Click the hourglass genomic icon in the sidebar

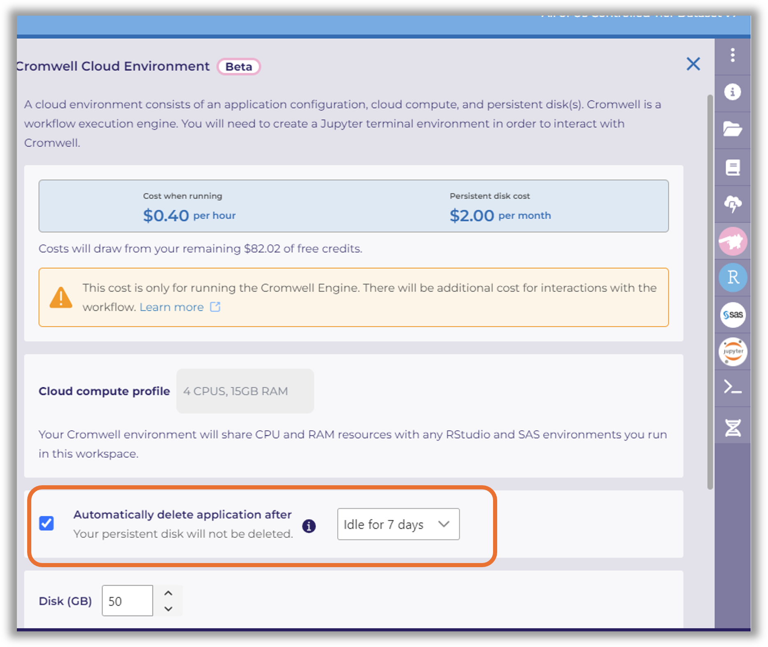pyautogui.click(x=733, y=428)
